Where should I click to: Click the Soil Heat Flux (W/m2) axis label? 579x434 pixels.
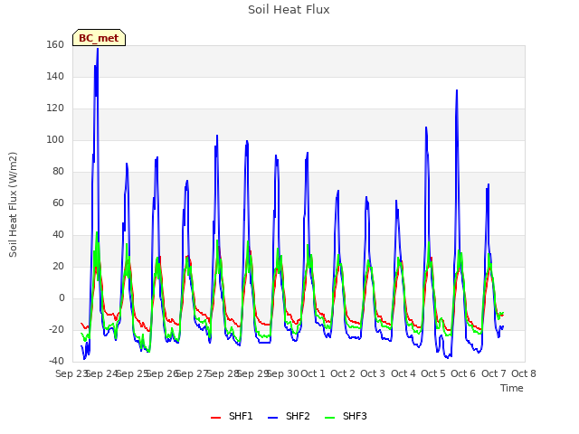point(13,204)
